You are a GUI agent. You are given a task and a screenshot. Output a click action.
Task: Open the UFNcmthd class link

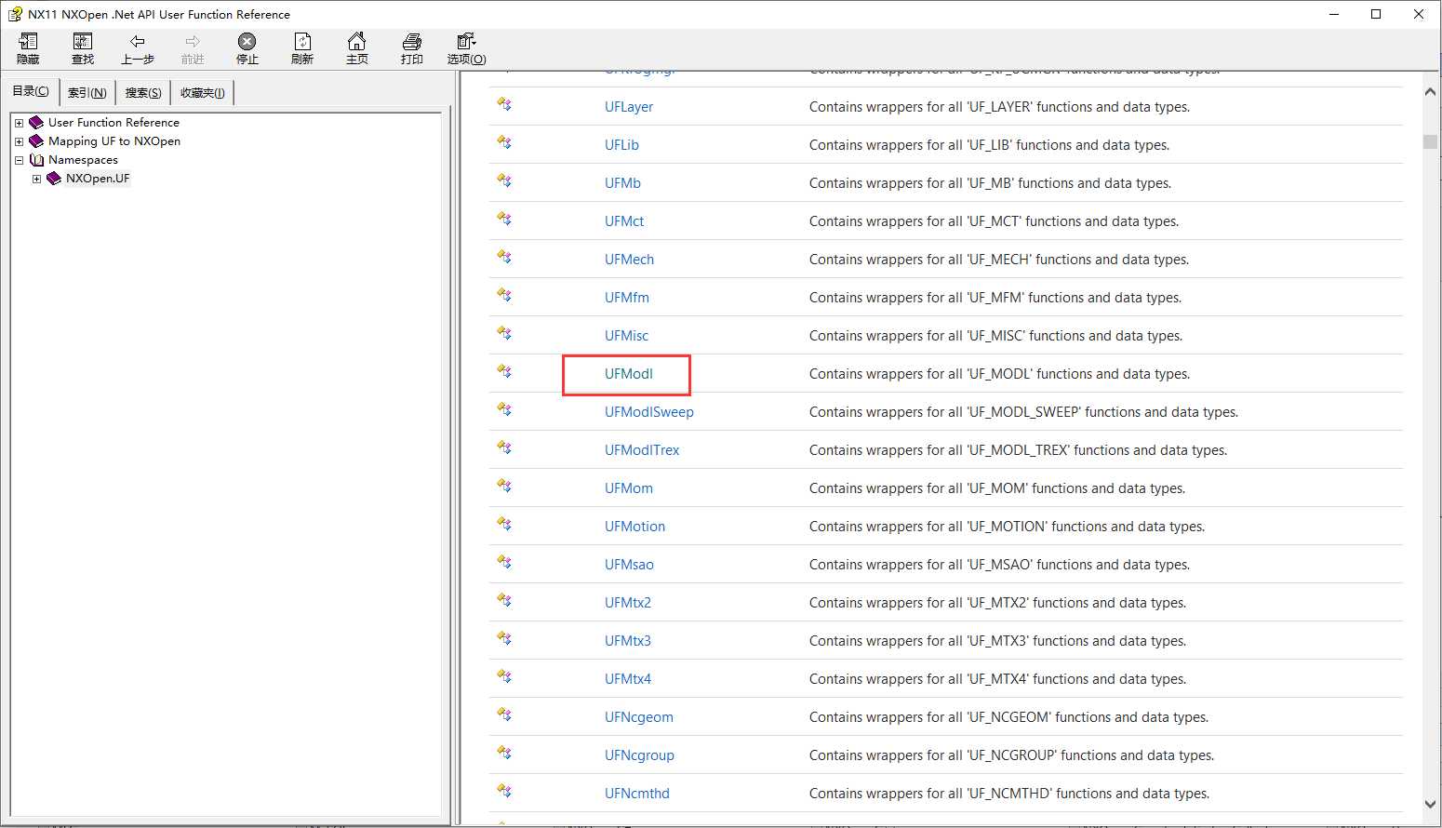click(637, 794)
